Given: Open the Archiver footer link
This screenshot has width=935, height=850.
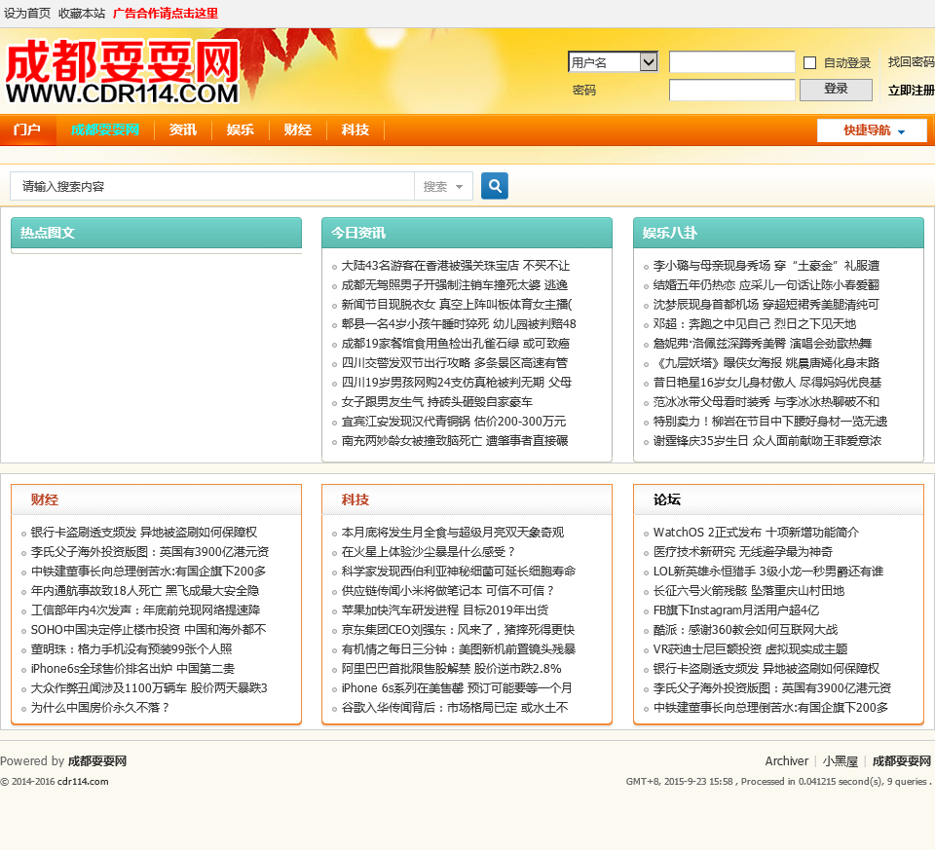Looking at the screenshot, I should [786, 761].
